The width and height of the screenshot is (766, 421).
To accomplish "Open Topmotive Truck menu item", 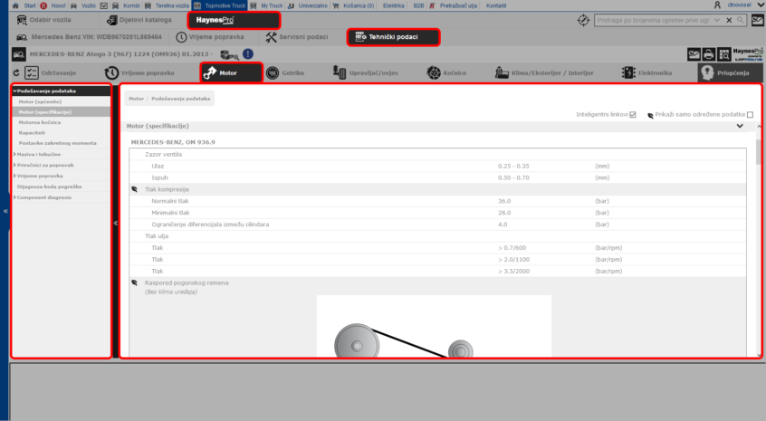I will click(x=220, y=5).
